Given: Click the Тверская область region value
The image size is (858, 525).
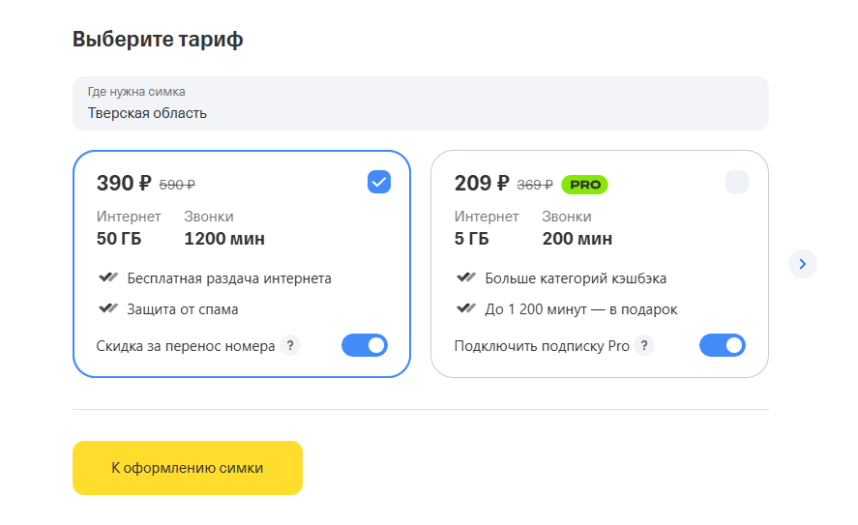Looking at the screenshot, I should 147,113.
